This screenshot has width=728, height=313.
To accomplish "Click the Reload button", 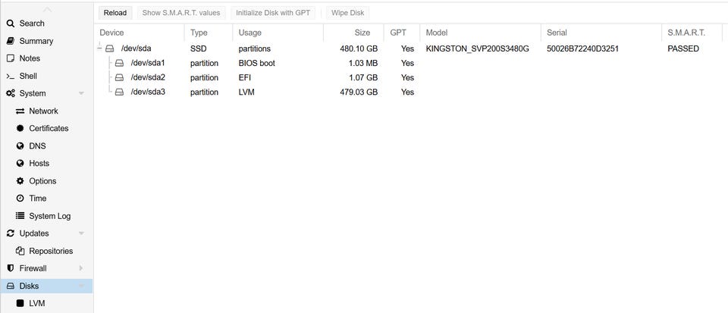I will pos(115,13).
